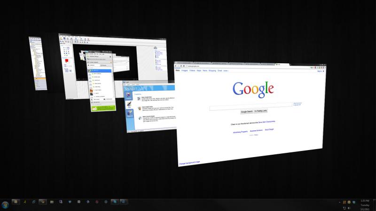Open the Images tab on Google page
The width and height of the screenshot is (376, 211).
184,71
